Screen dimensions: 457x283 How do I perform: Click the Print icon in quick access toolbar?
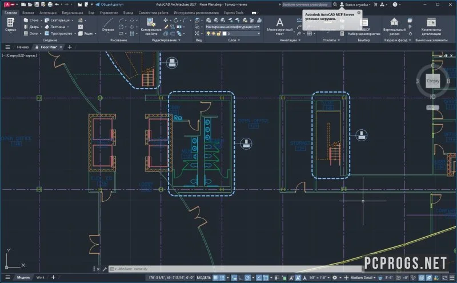click(50, 5)
